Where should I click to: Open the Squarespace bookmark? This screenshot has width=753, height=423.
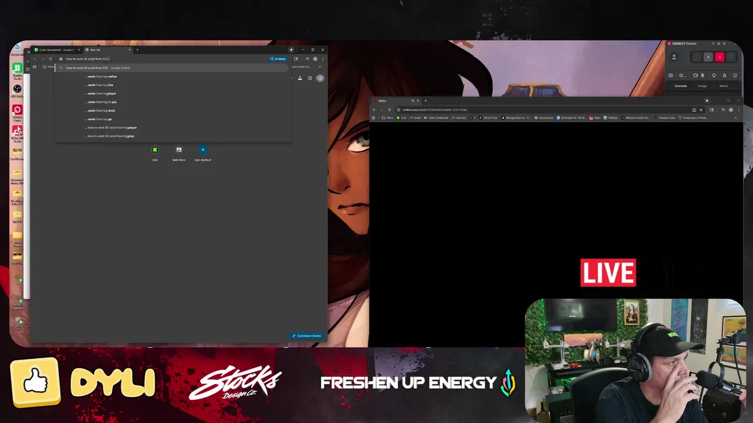coord(544,117)
